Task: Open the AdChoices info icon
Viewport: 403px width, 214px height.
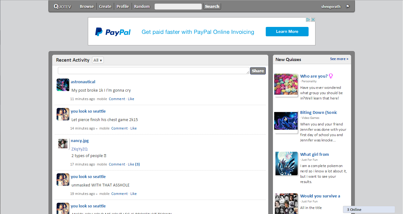Action: pyautogui.click(x=308, y=19)
